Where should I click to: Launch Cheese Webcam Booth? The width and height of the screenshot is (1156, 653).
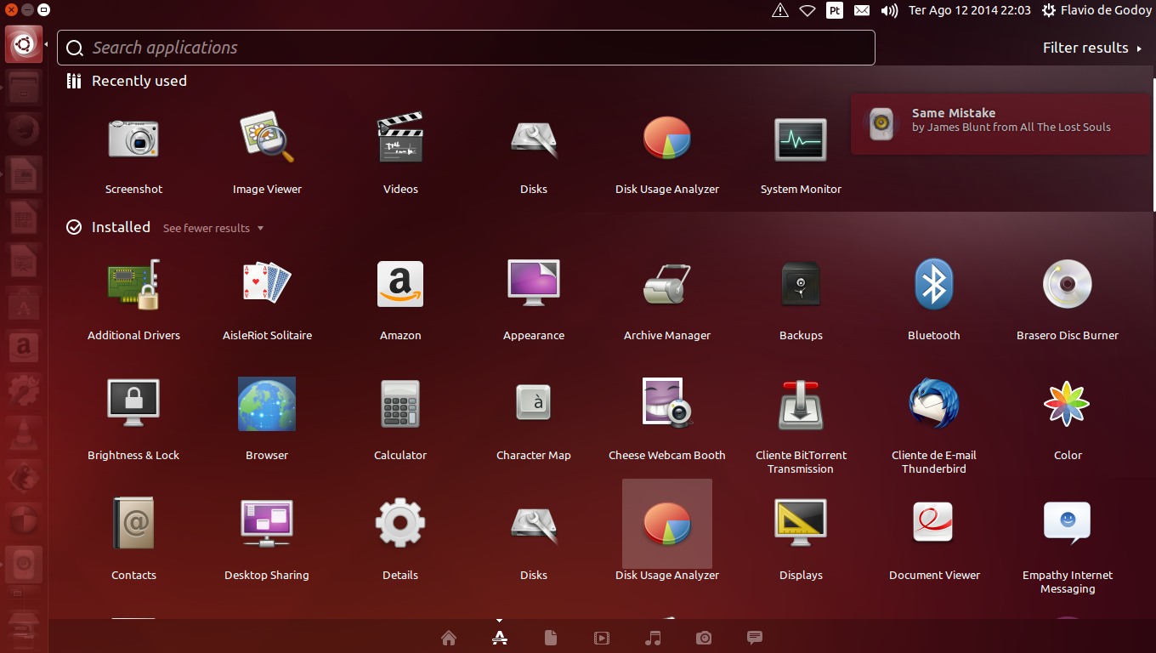(666, 404)
